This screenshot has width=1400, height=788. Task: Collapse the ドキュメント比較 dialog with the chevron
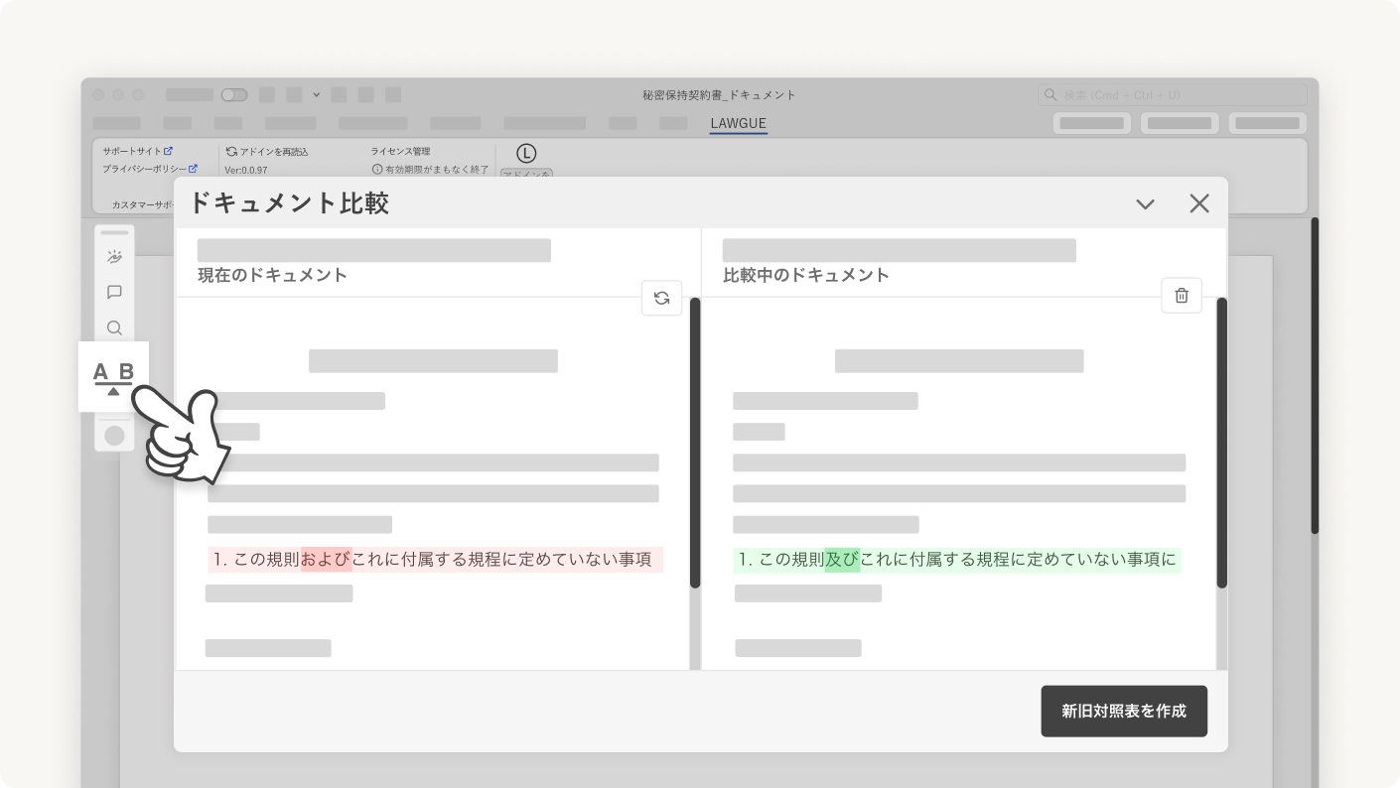(1145, 203)
